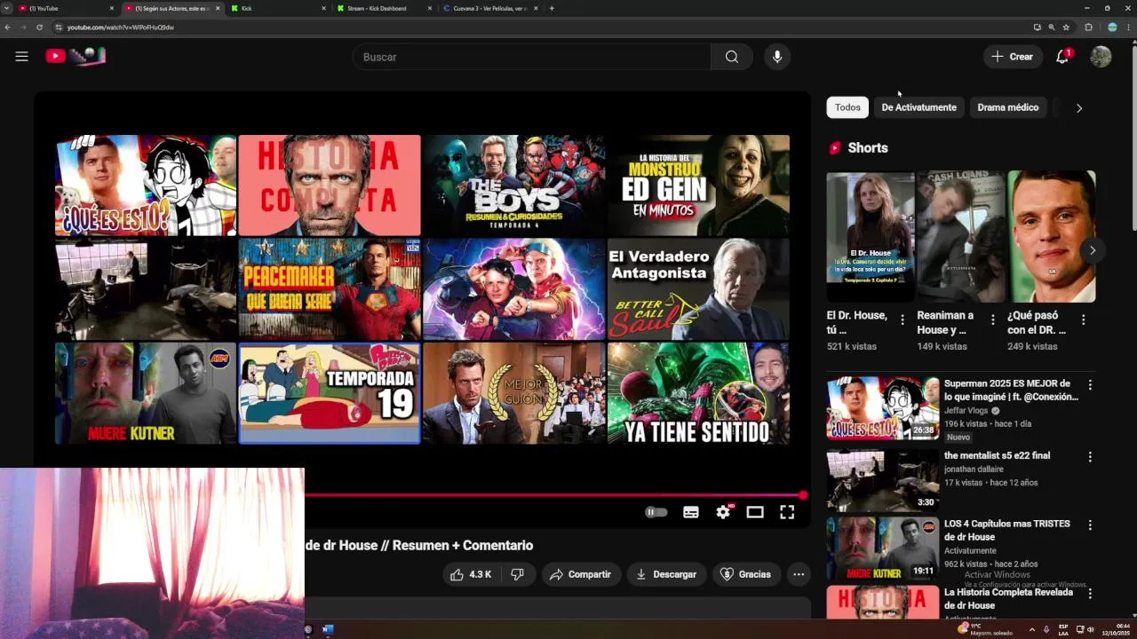The width and height of the screenshot is (1137, 639).
Task: Click the search magnifier button
Action: coord(731,57)
